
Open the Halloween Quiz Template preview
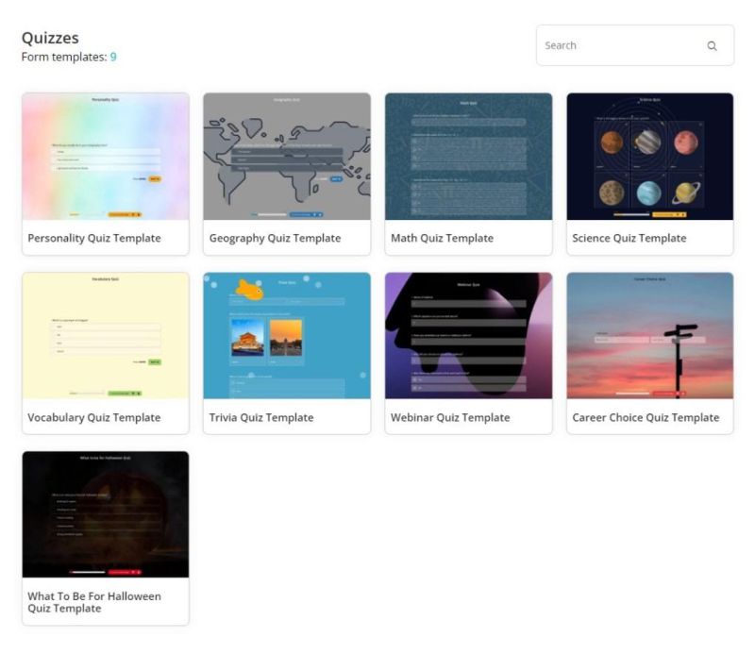105,514
